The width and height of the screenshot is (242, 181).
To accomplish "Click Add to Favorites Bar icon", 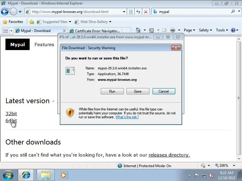I will click(32, 22).
